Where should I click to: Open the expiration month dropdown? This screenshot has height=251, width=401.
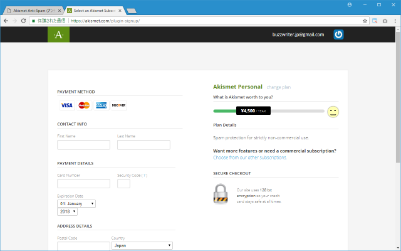[76, 203]
